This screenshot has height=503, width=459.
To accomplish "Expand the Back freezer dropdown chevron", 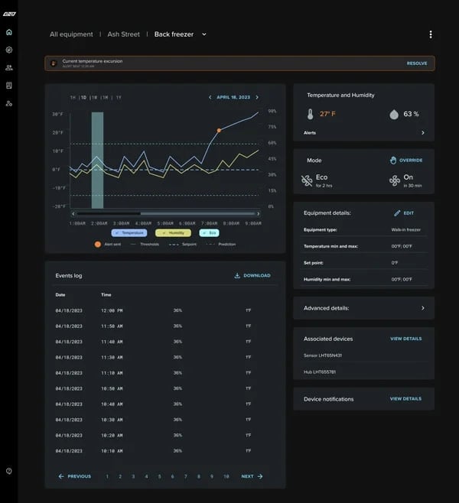I will click(204, 34).
